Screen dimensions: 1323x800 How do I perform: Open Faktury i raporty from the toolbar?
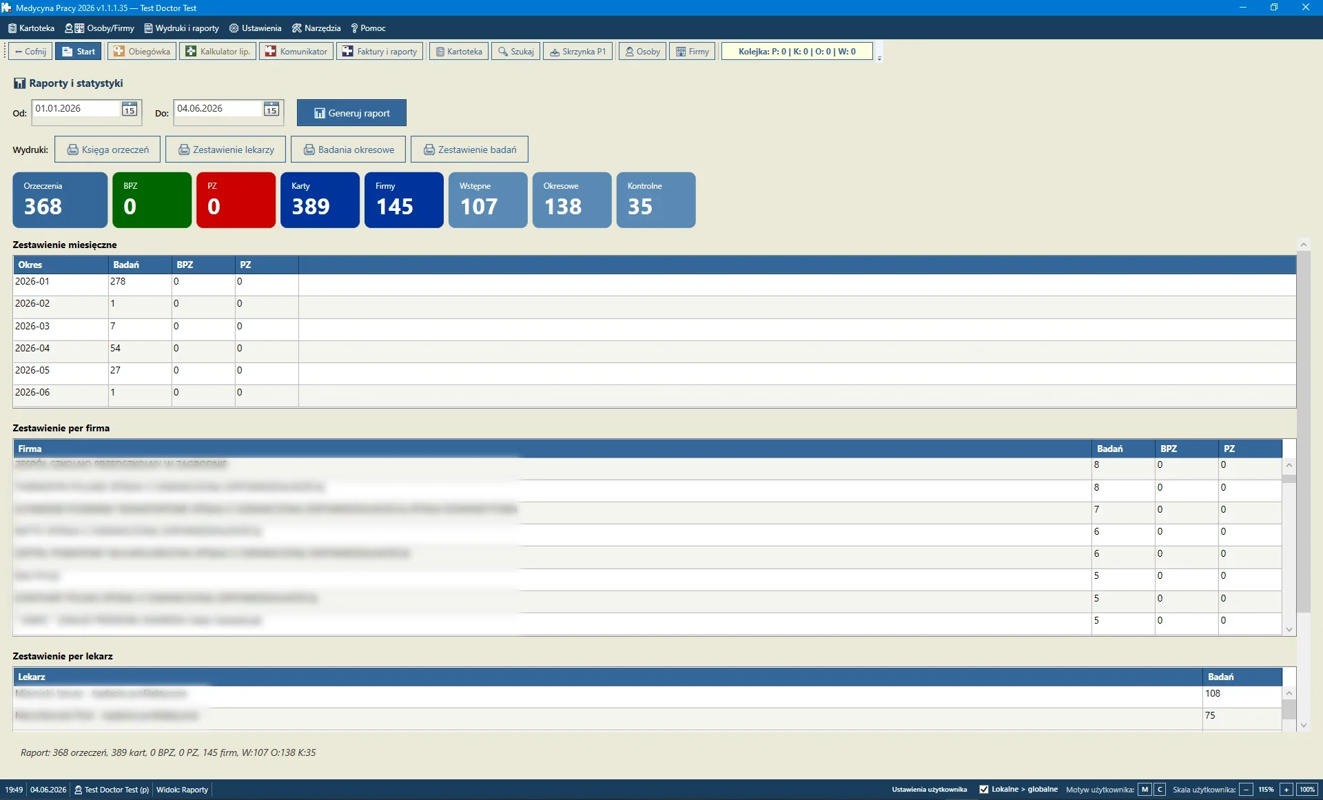pyautogui.click(x=380, y=52)
